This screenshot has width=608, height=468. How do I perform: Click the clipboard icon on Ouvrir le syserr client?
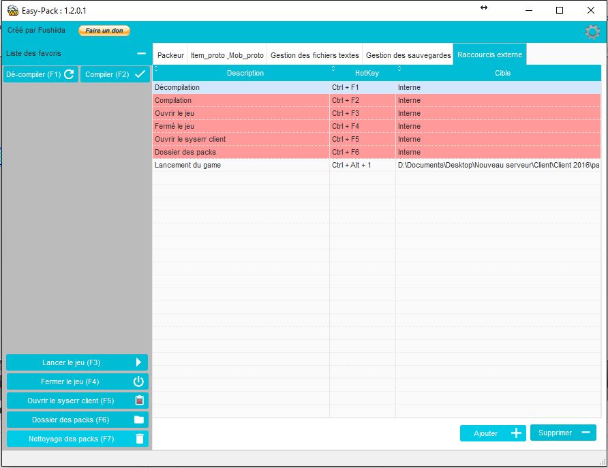click(x=139, y=400)
